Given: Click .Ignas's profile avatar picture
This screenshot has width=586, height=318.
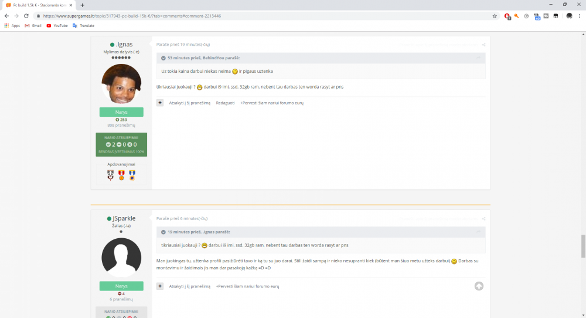Looking at the screenshot, I should click(121, 83).
